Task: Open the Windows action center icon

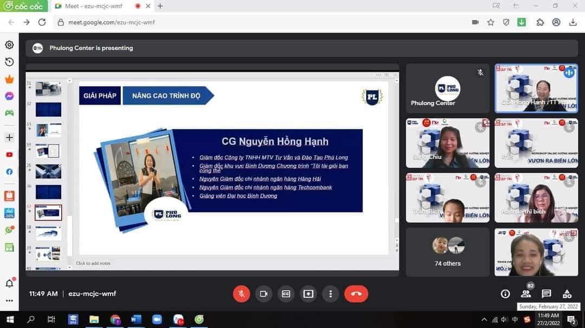Action: click(571, 319)
